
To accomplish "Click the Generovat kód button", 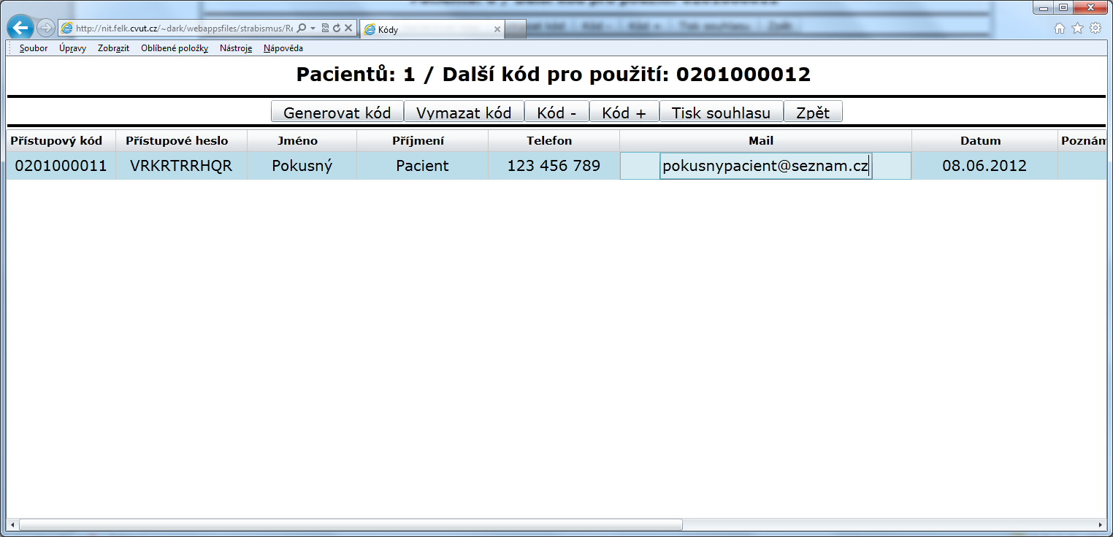I will tap(337, 113).
